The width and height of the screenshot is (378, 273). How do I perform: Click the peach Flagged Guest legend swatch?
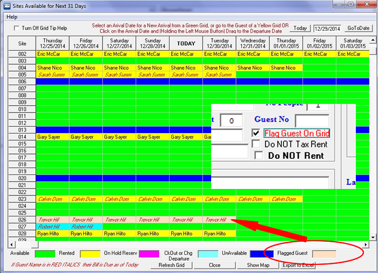click(x=324, y=254)
